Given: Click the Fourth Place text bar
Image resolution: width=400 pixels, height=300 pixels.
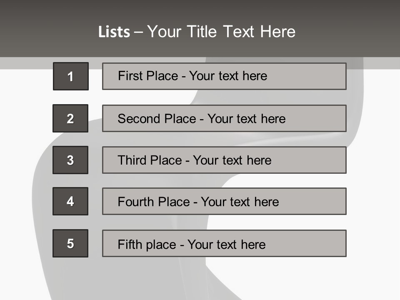Looking at the screenshot, I should tap(224, 201).
